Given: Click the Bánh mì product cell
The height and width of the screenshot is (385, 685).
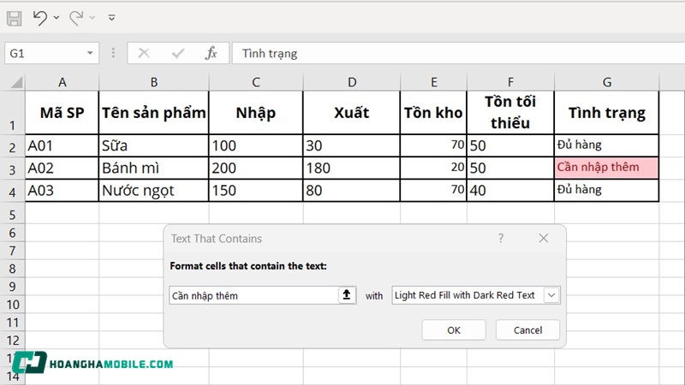Looking at the screenshot, I should tap(154, 168).
